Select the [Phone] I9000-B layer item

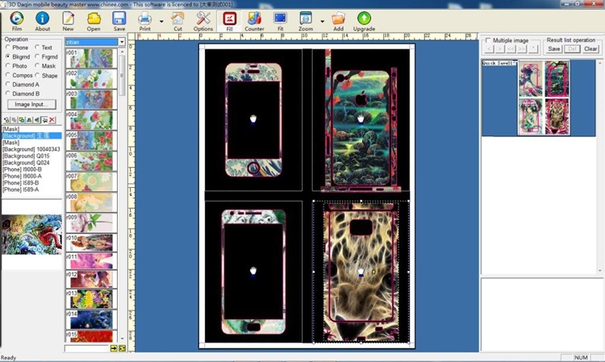[21, 169]
